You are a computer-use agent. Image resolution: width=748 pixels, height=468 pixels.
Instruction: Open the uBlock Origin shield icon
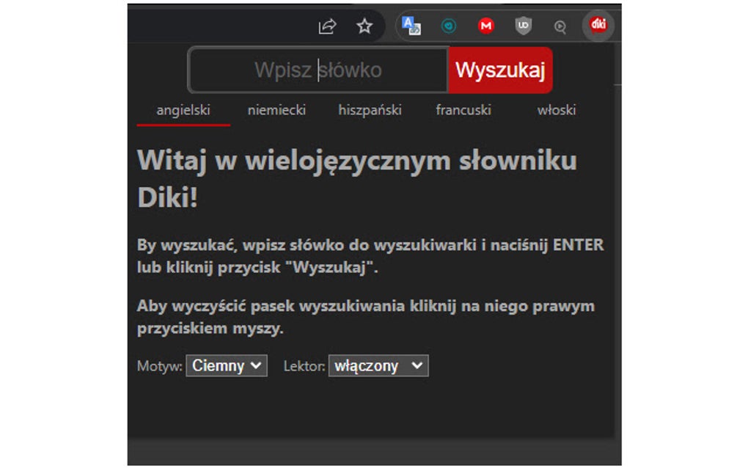[x=524, y=26]
